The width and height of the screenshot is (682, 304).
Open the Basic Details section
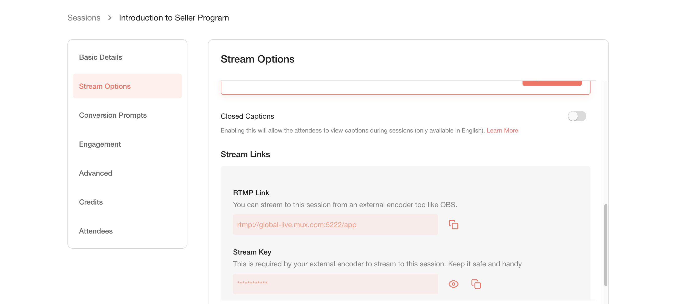click(127, 57)
